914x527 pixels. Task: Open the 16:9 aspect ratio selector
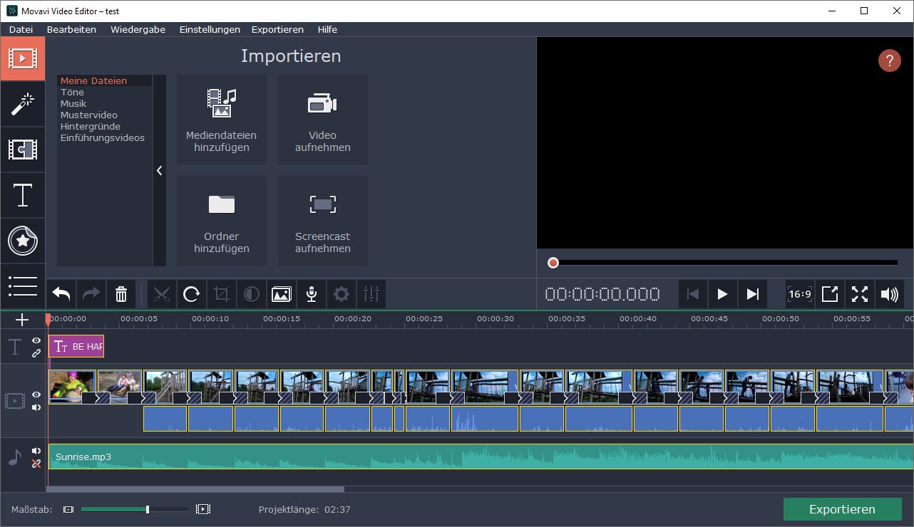(x=800, y=294)
